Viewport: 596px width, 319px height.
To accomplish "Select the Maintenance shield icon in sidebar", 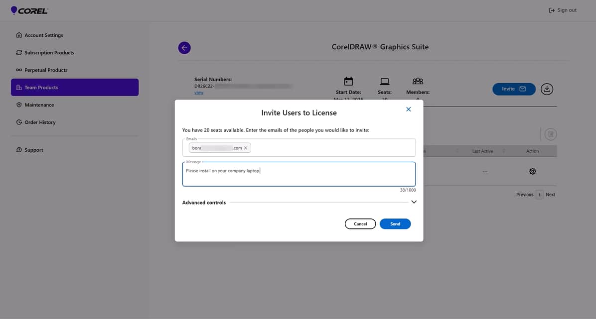I will 18,105.
